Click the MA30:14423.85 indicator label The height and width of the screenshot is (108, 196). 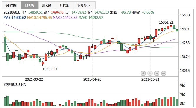pyautogui.click(x=65, y=18)
